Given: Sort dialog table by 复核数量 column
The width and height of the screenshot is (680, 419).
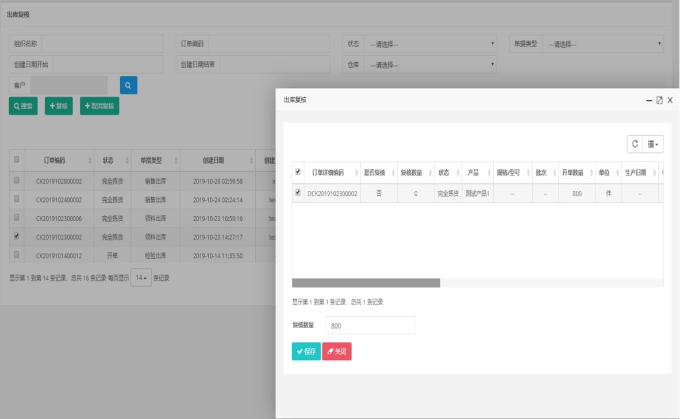Looking at the screenshot, I should pyautogui.click(x=416, y=172).
